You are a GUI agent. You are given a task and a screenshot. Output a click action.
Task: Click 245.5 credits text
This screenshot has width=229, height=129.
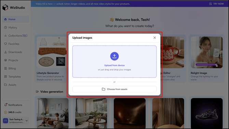tap(15, 112)
